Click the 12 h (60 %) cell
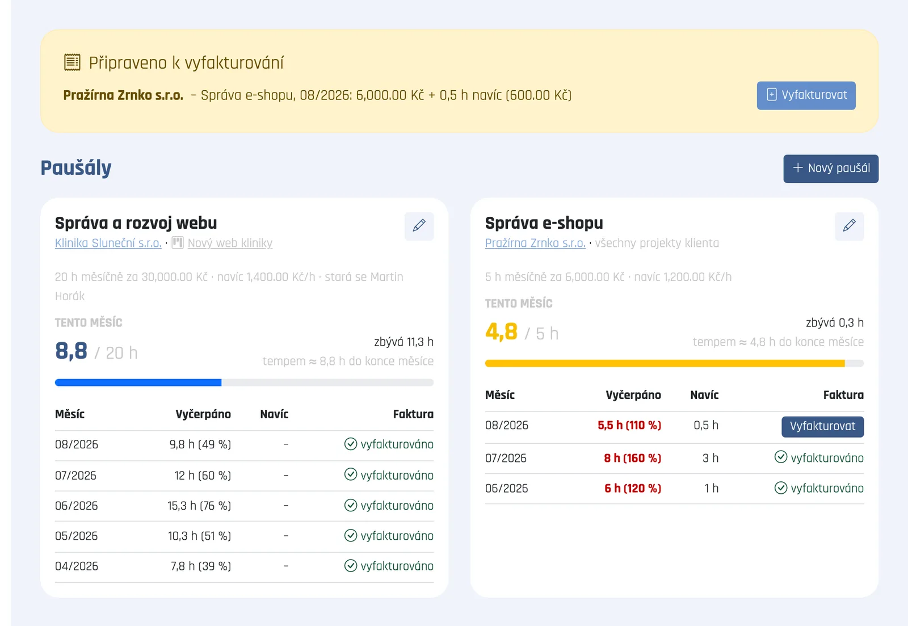This screenshot has width=908, height=626. click(203, 476)
